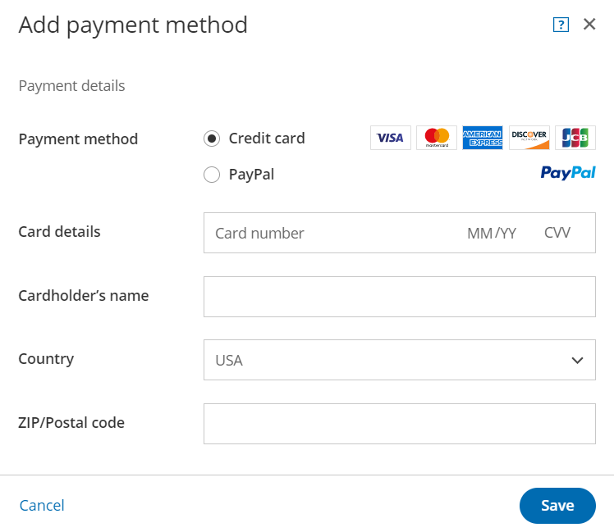Click the Cardholder's name text field

399,297
